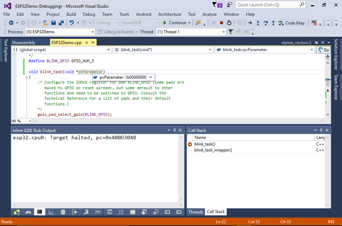Click the gear-with-window icon in bottom strip

click(x=155, y=212)
